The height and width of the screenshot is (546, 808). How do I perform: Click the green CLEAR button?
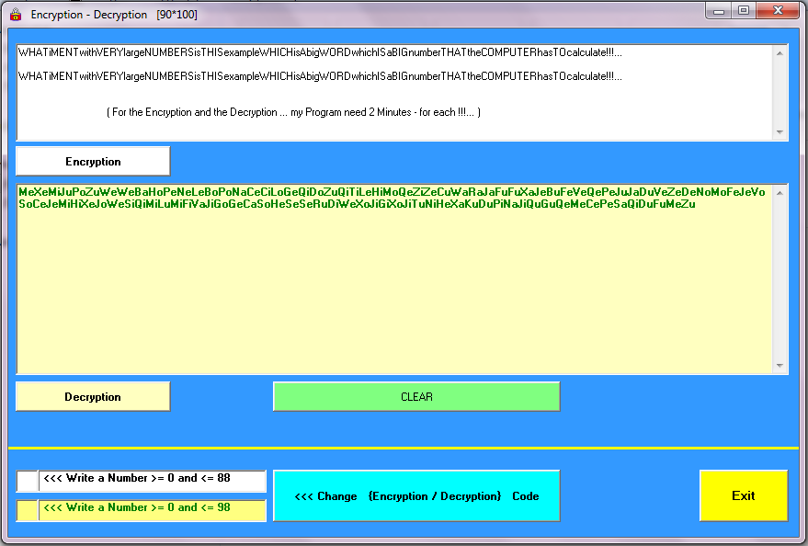click(x=416, y=397)
